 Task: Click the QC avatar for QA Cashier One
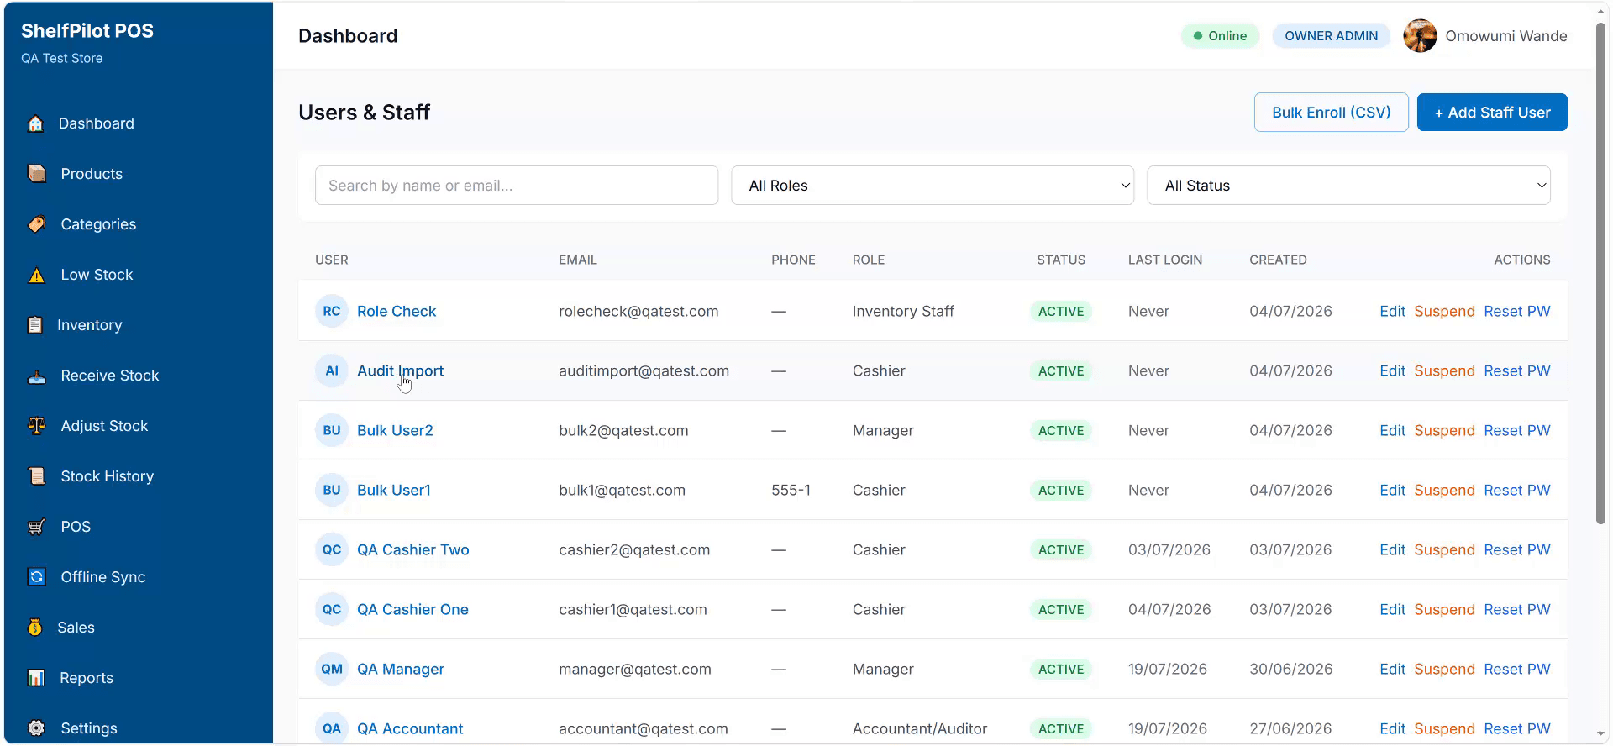[332, 609]
